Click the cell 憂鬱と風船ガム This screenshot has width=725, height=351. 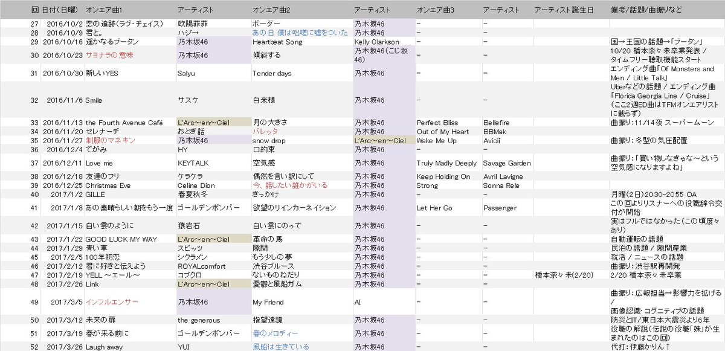[276, 284]
